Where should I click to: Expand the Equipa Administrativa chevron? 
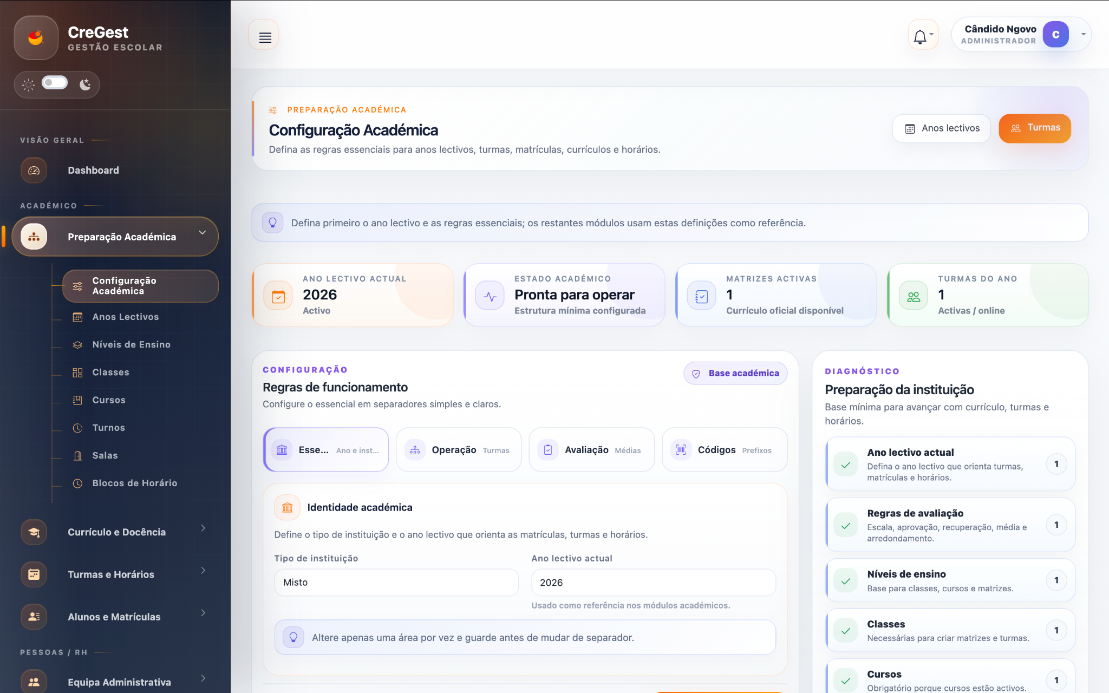coord(203,678)
